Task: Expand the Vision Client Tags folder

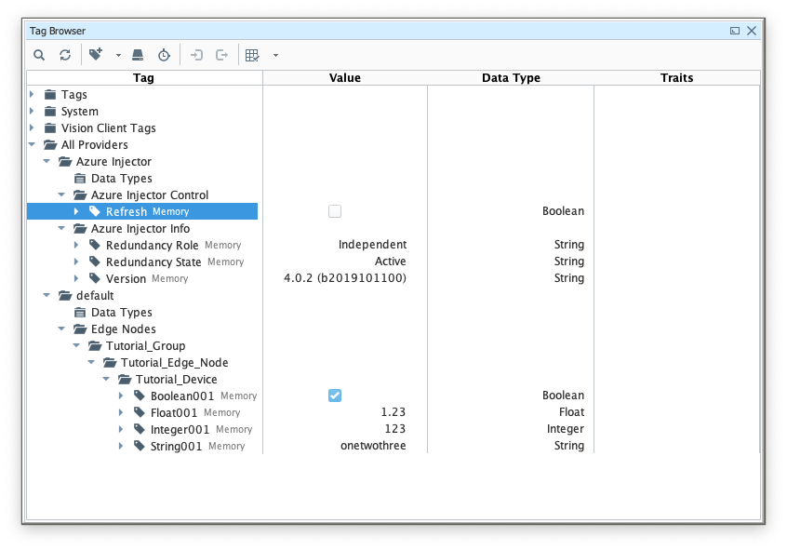Action: point(33,127)
